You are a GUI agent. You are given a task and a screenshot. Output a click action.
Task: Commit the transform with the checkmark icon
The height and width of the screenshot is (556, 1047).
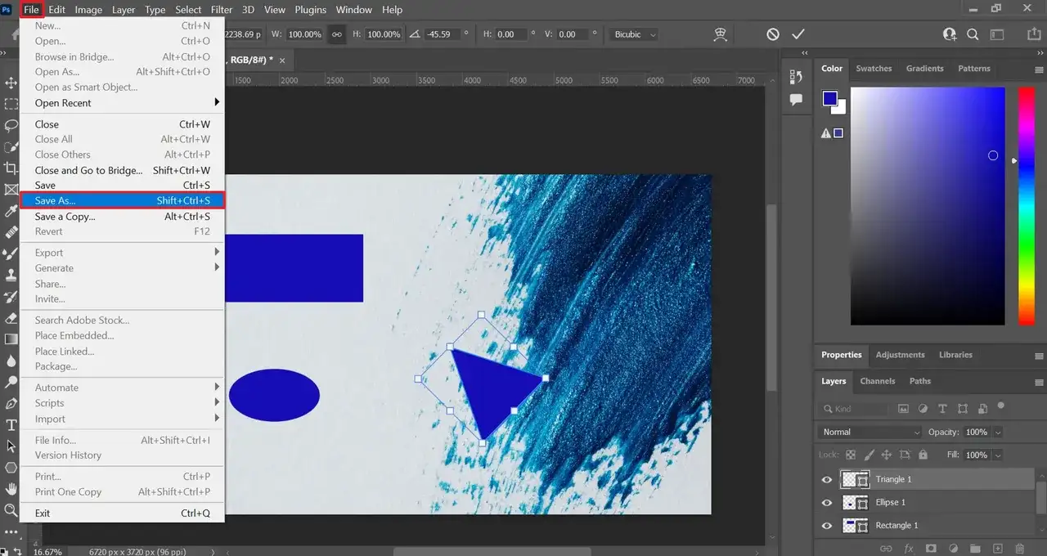(x=798, y=34)
